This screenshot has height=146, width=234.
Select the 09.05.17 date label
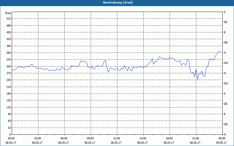[221, 142]
